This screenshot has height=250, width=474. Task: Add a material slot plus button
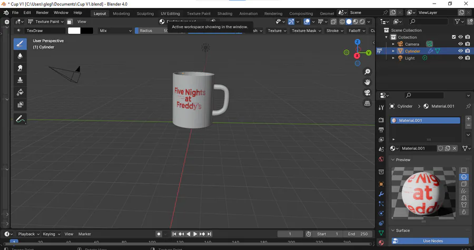tap(468, 119)
